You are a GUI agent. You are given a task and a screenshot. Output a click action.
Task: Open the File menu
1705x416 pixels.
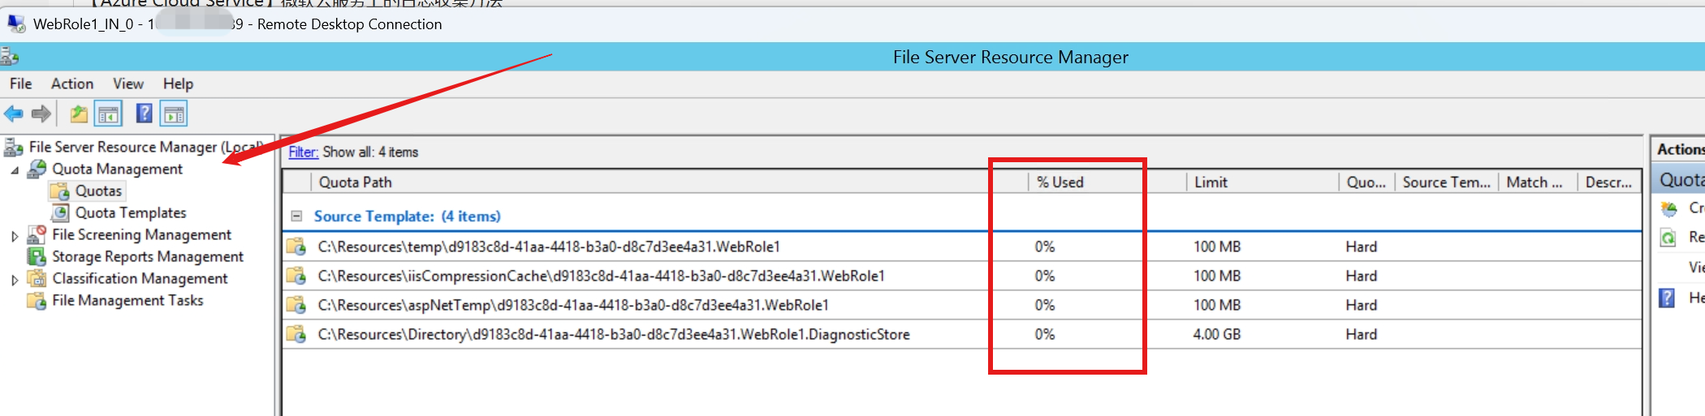tap(21, 84)
